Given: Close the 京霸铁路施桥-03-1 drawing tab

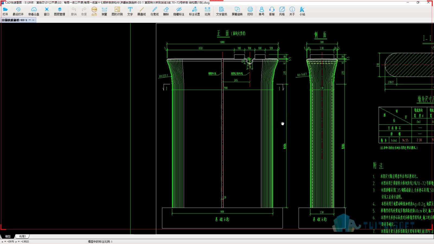Looking at the screenshot, I should (x=33, y=20).
